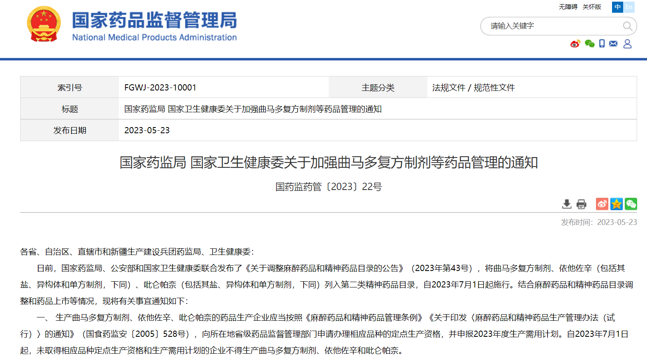
Task: Share article to QQ Zone star
Action: [x=617, y=204]
